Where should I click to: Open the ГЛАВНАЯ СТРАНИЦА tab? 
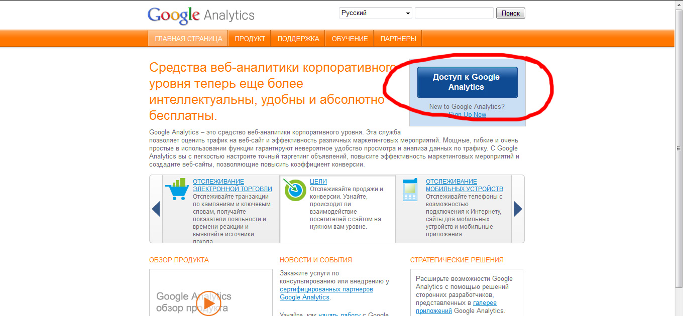click(x=188, y=39)
